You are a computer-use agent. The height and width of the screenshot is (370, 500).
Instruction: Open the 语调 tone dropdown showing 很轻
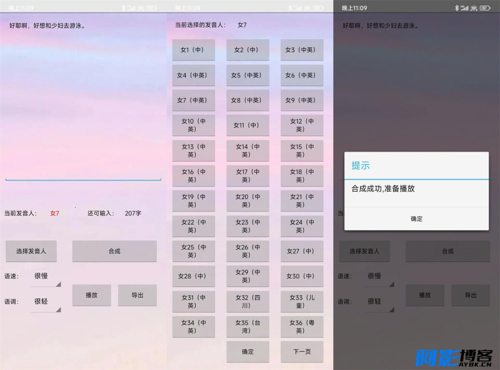(46, 301)
